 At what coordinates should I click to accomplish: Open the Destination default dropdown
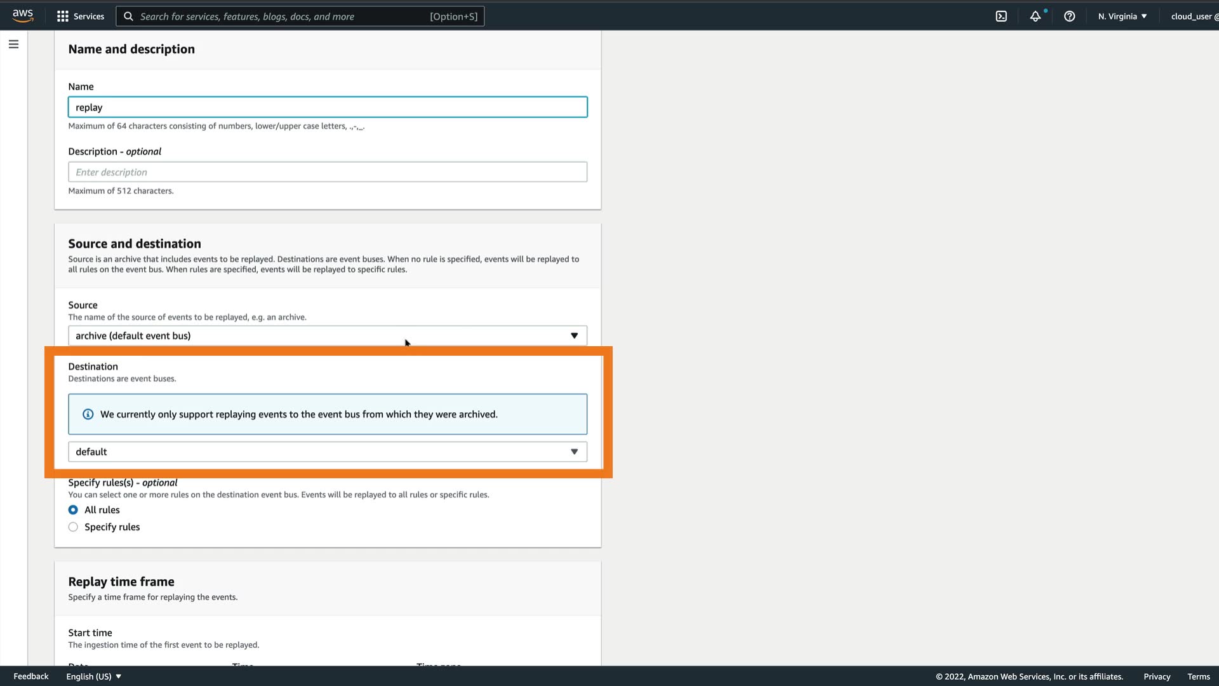tap(327, 452)
